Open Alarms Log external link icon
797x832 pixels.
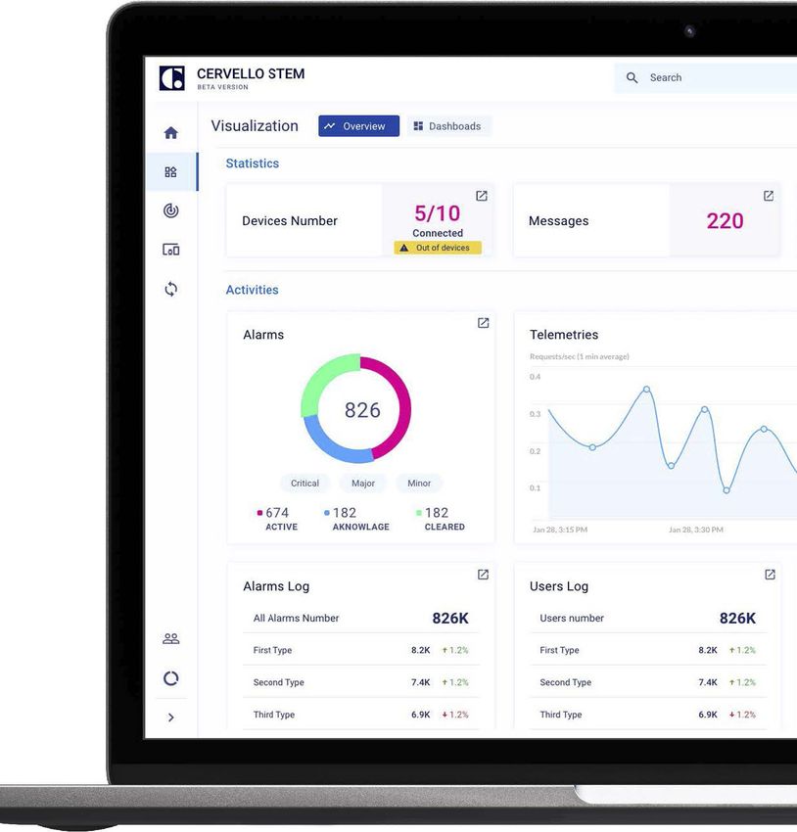click(x=483, y=575)
